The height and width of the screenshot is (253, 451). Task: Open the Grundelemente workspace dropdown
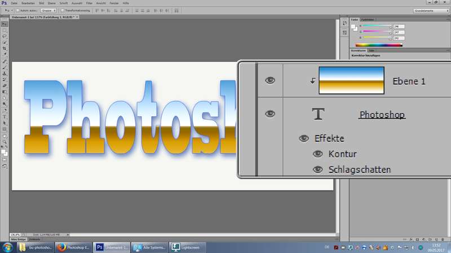click(x=431, y=11)
